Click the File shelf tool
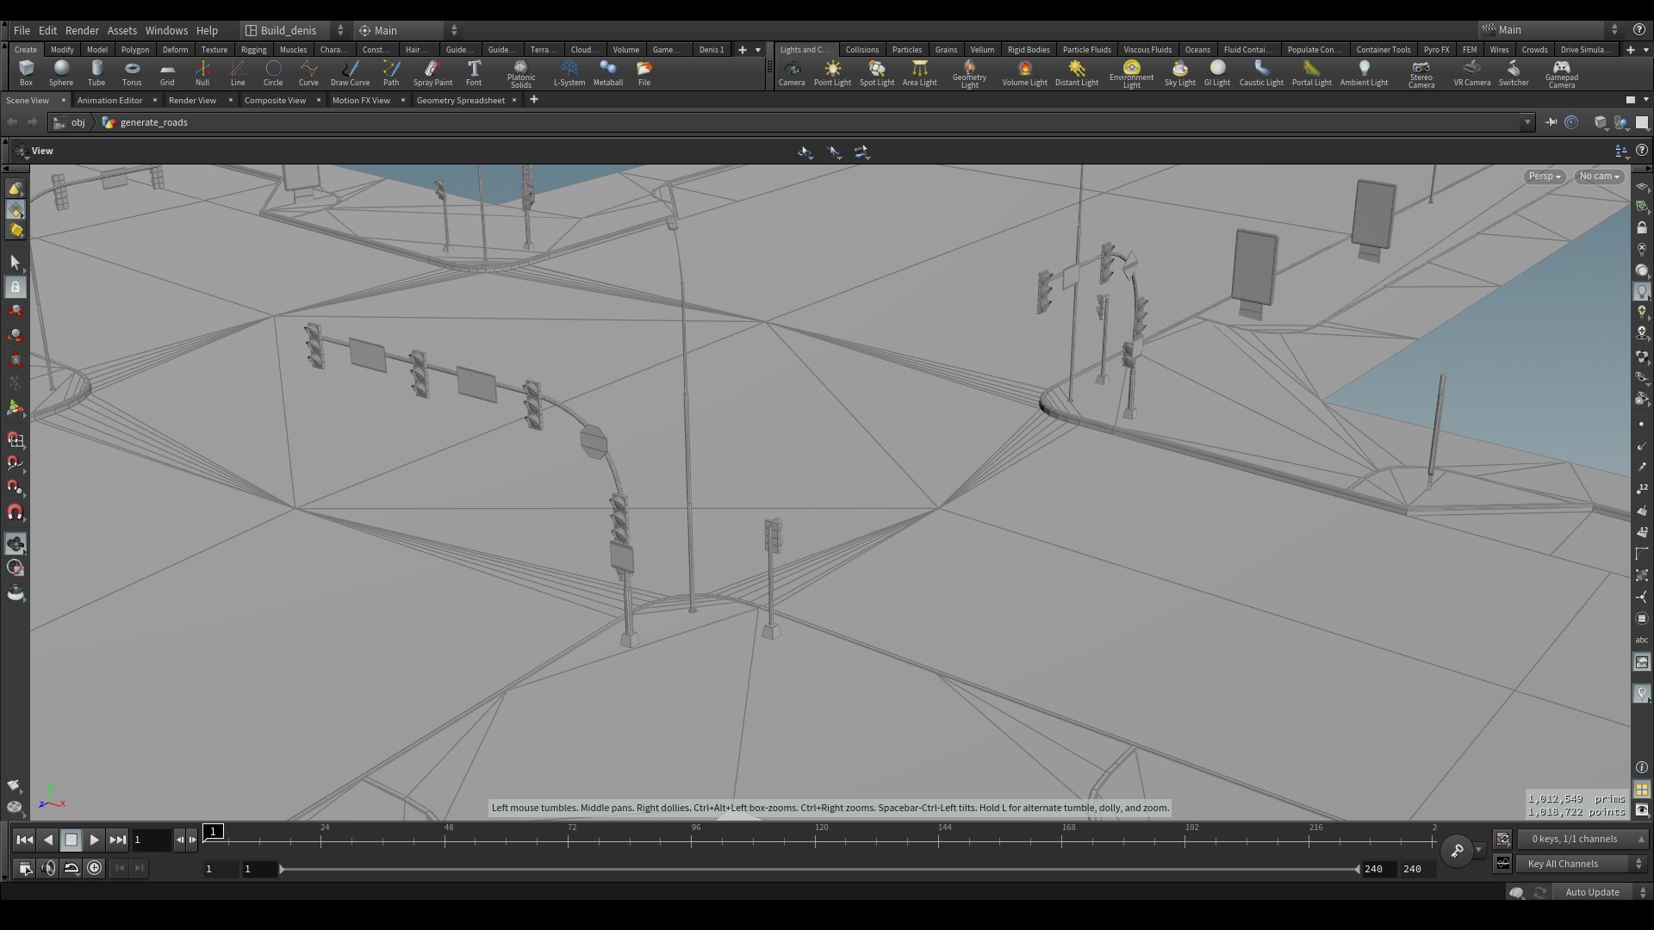Screen dimensions: 1654x930 [x=644, y=72]
